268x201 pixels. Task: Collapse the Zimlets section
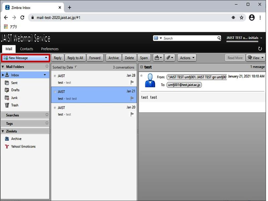[3, 131]
